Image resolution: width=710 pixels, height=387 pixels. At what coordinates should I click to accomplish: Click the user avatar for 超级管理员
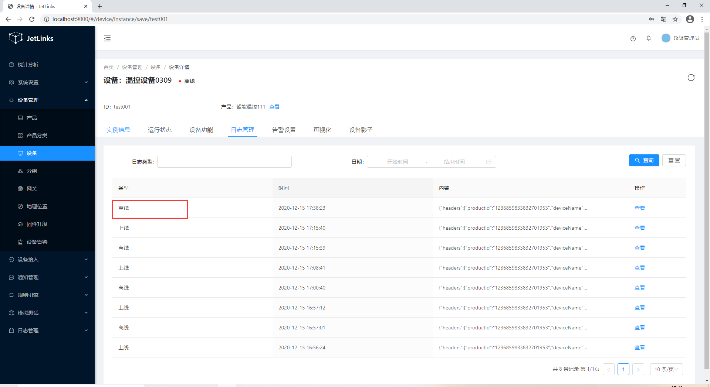pos(666,38)
